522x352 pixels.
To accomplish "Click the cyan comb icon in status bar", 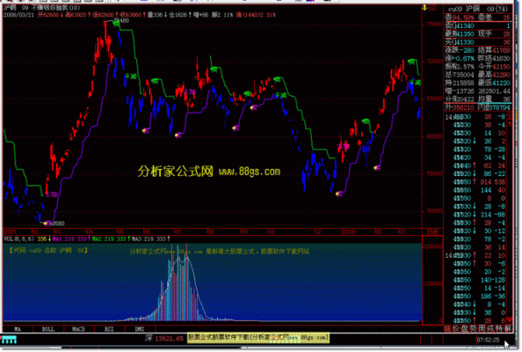I will point(9,340).
